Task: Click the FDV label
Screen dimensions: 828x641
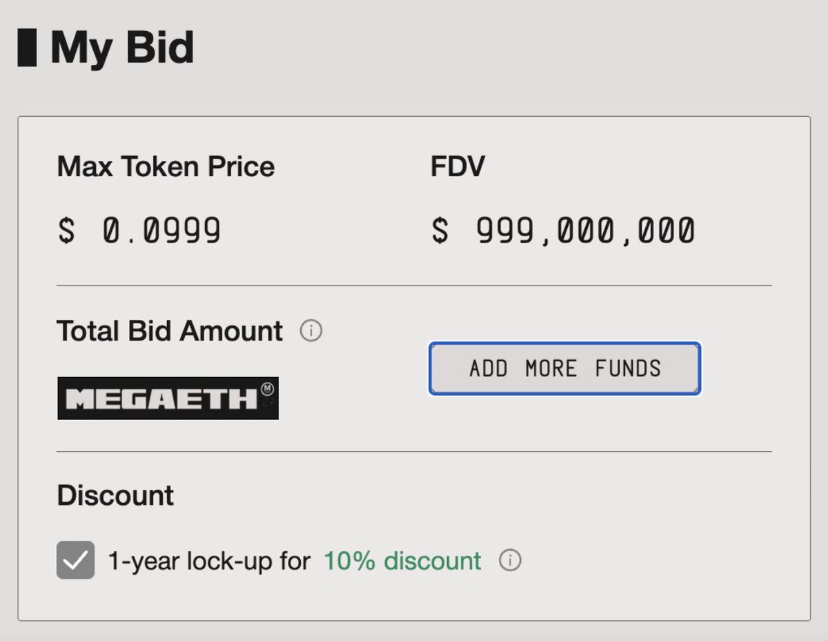Action: [x=457, y=166]
